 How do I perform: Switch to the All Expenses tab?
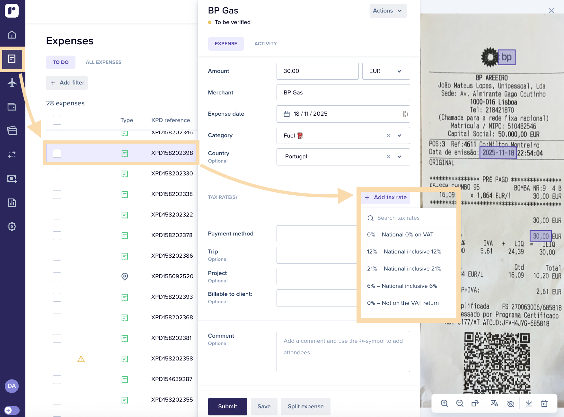coord(103,62)
